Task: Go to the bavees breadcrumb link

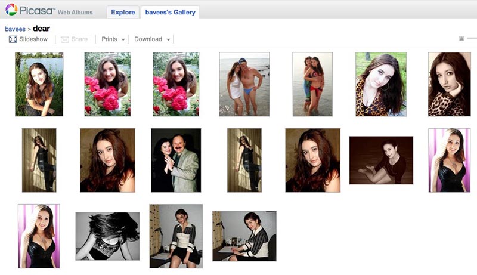Action: [x=16, y=29]
